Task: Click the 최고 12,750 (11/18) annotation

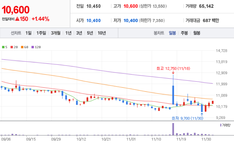Action: tap(173, 69)
